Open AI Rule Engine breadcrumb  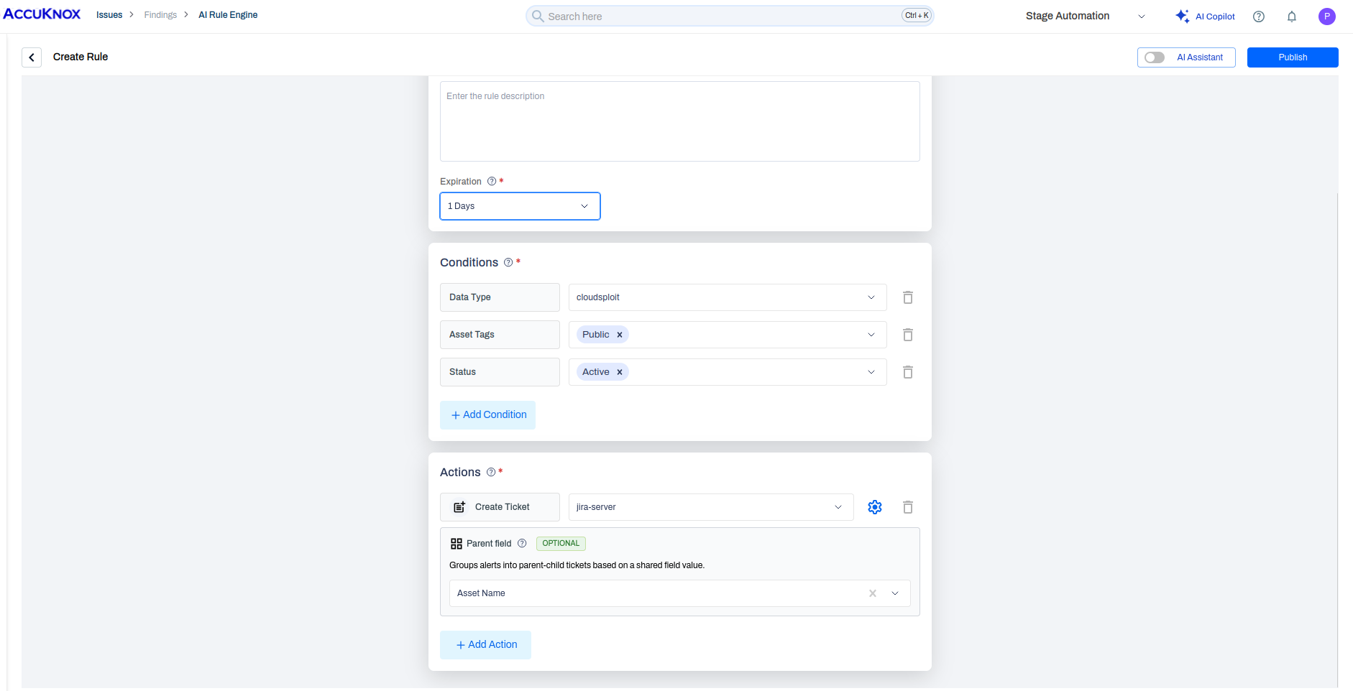(228, 15)
